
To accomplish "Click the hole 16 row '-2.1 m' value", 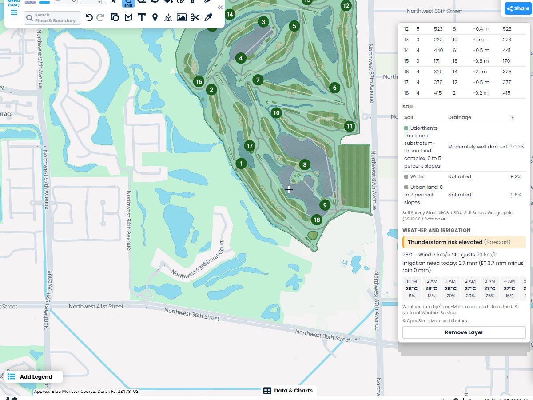I will [481, 72].
